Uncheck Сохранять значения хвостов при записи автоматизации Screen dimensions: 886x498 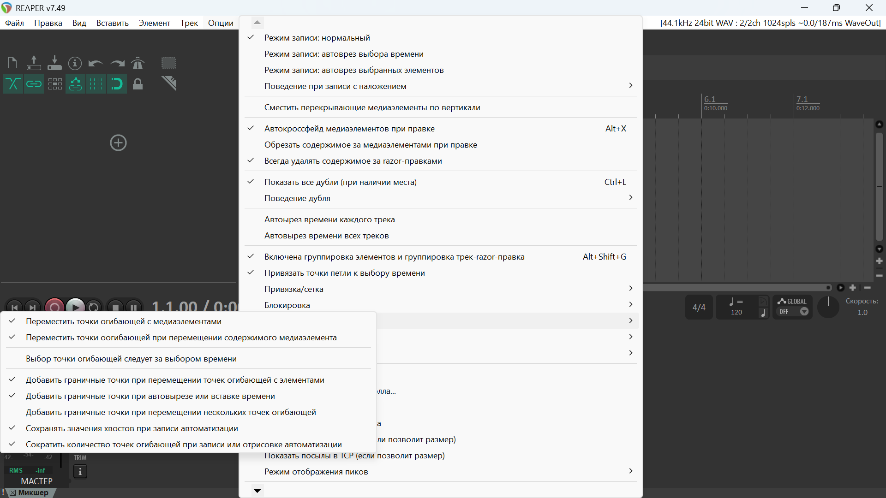pyautogui.click(x=132, y=428)
